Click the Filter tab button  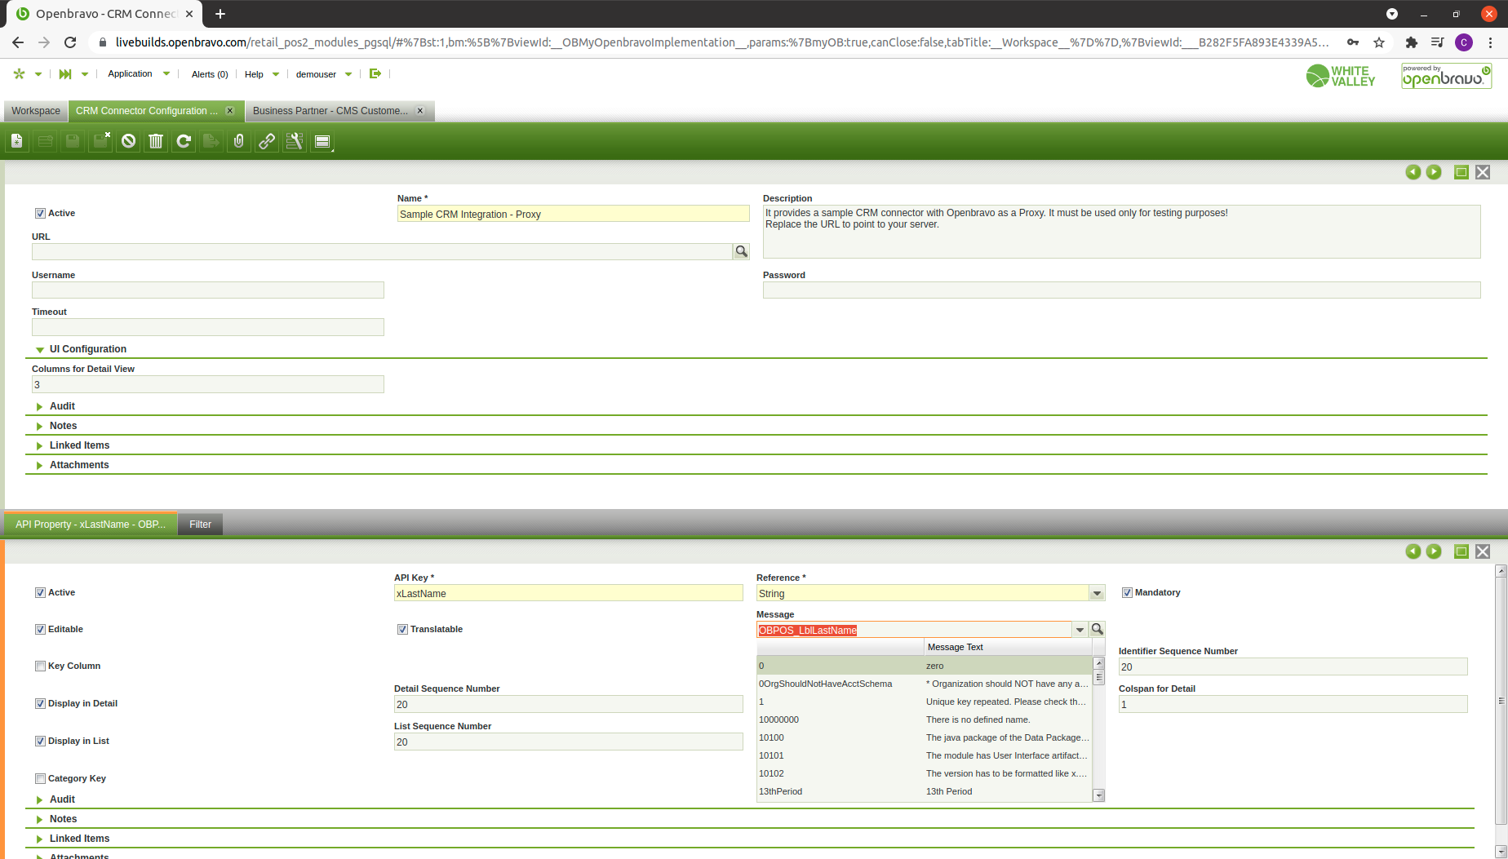200,525
